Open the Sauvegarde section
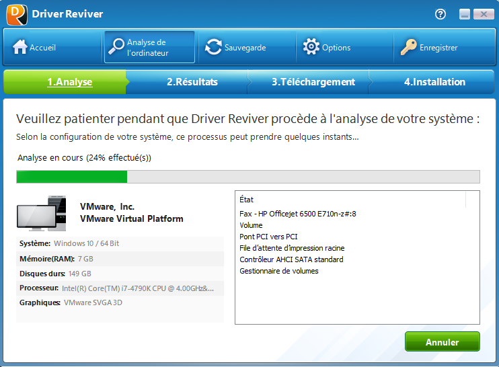The image size is (499, 367). [247, 47]
